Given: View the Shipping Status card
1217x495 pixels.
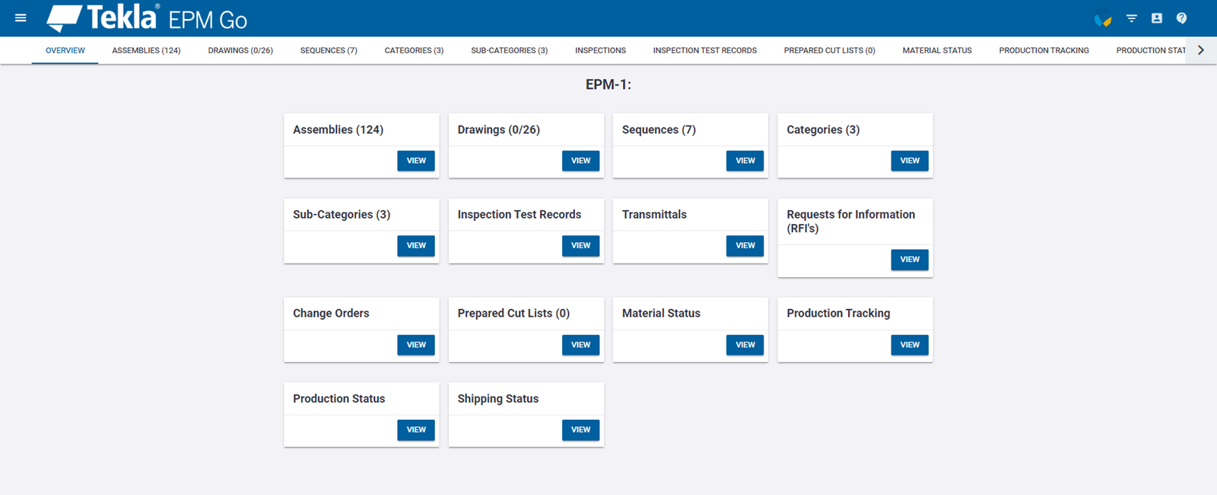Looking at the screenshot, I should tap(580, 430).
